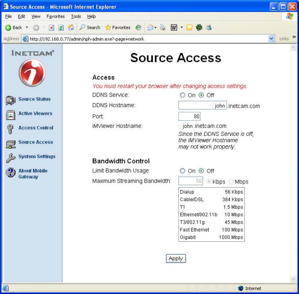Maximize the Internet Explorer window
This screenshot has width=299, height=294.
click(283, 7)
